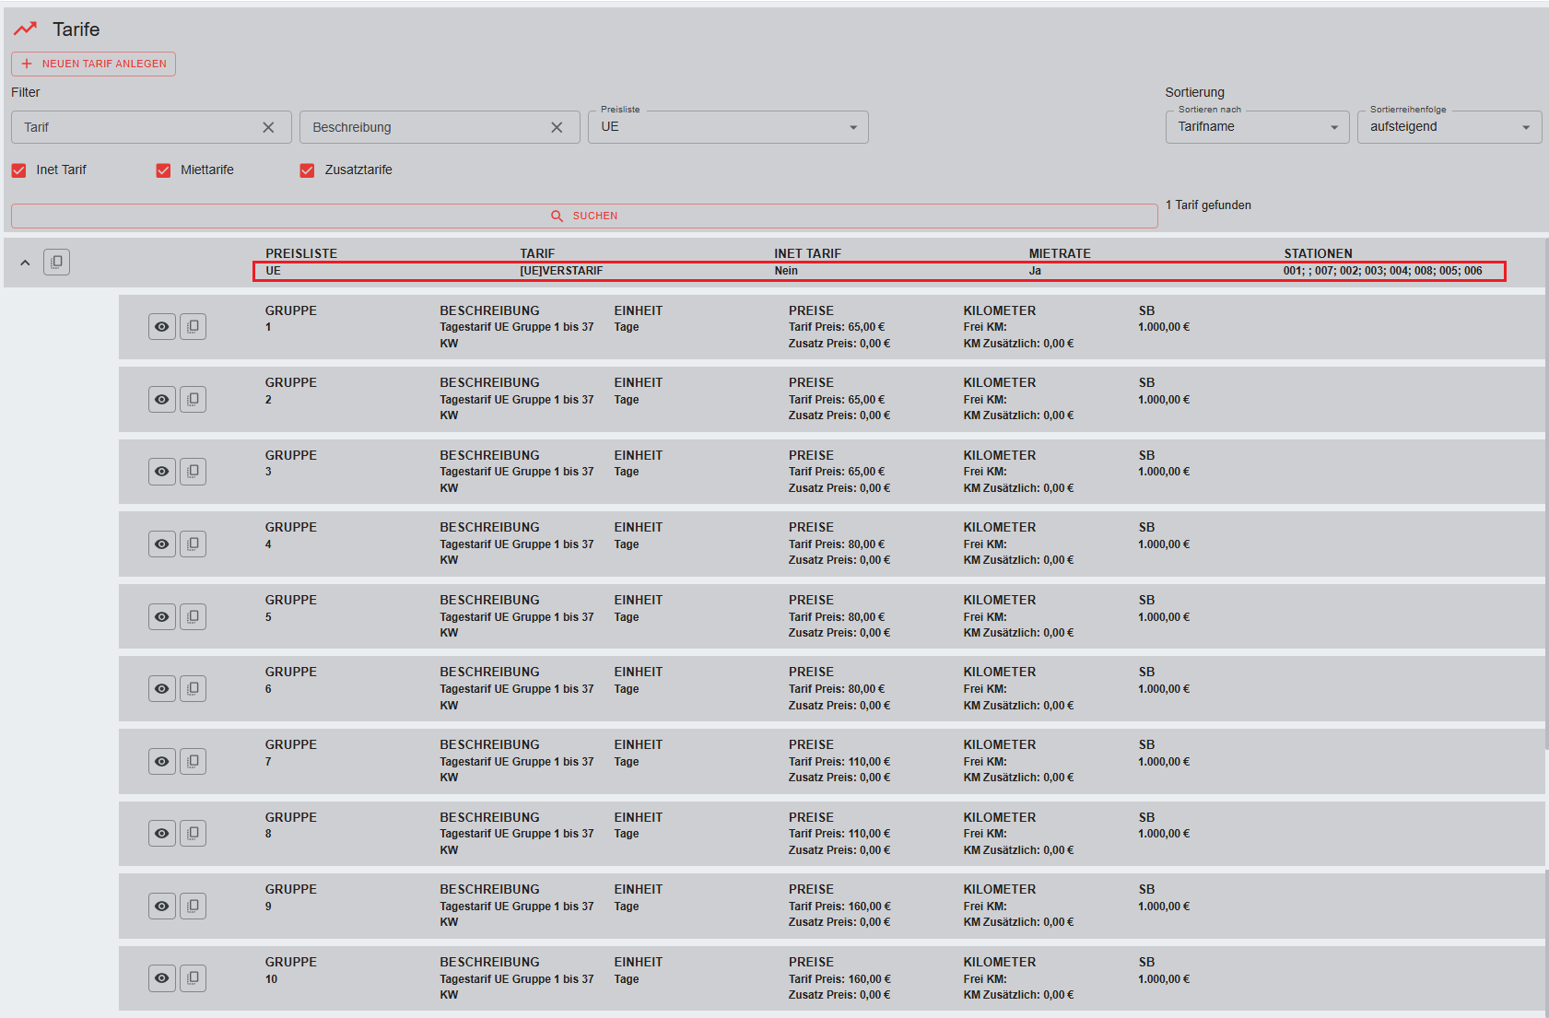This screenshot has width=1549, height=1018.
Task: Change Sortierreihenfolge from aufsteigend
Action: [1449, 127]
